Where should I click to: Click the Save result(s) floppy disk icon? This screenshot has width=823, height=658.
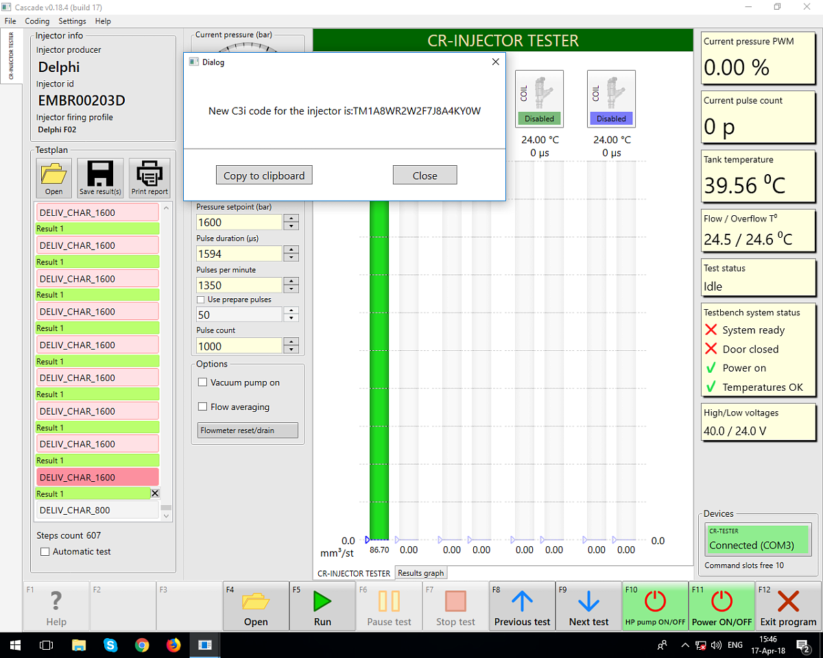pyautogui.click(x=100, y=178)
